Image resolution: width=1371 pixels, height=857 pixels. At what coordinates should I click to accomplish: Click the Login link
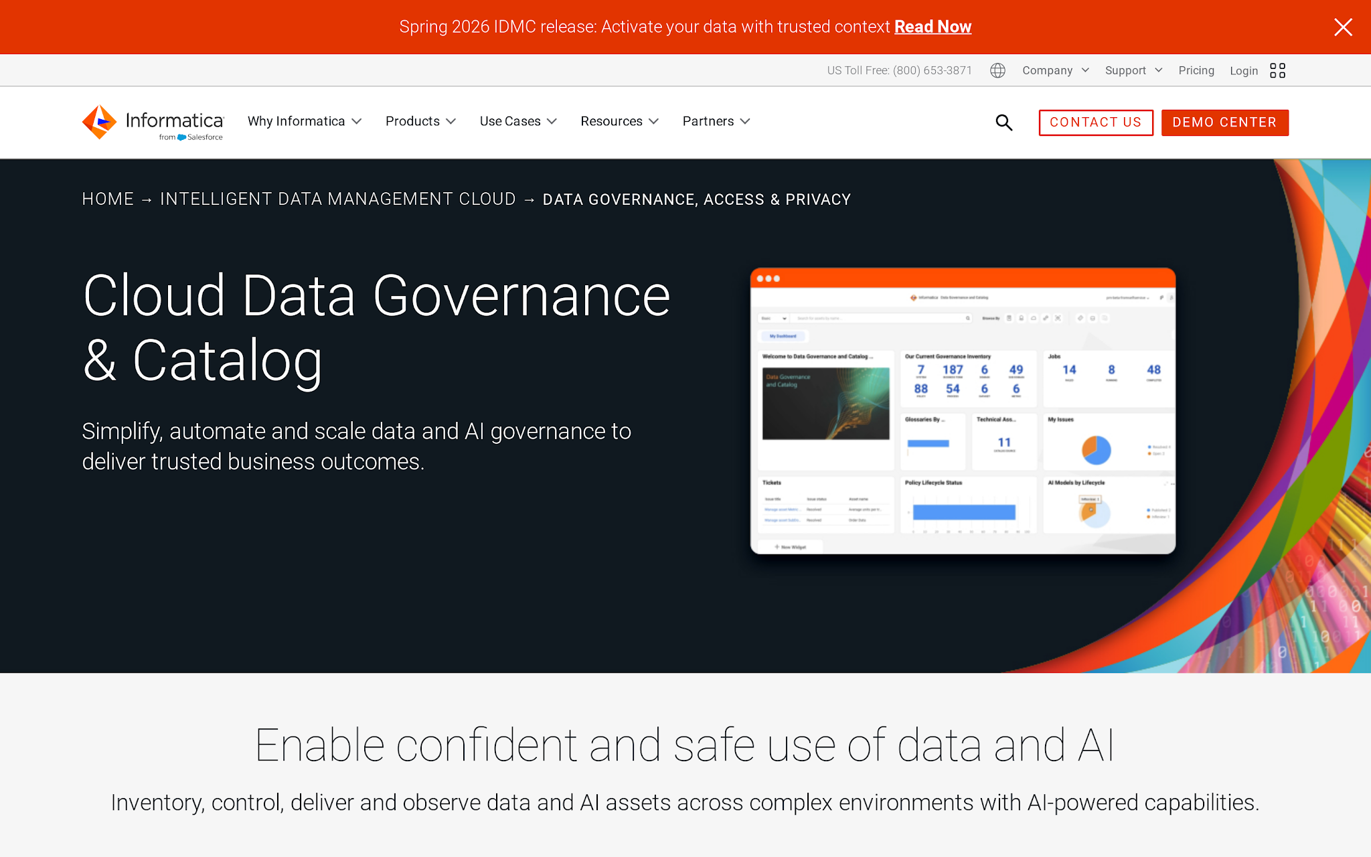point(1244,70)
